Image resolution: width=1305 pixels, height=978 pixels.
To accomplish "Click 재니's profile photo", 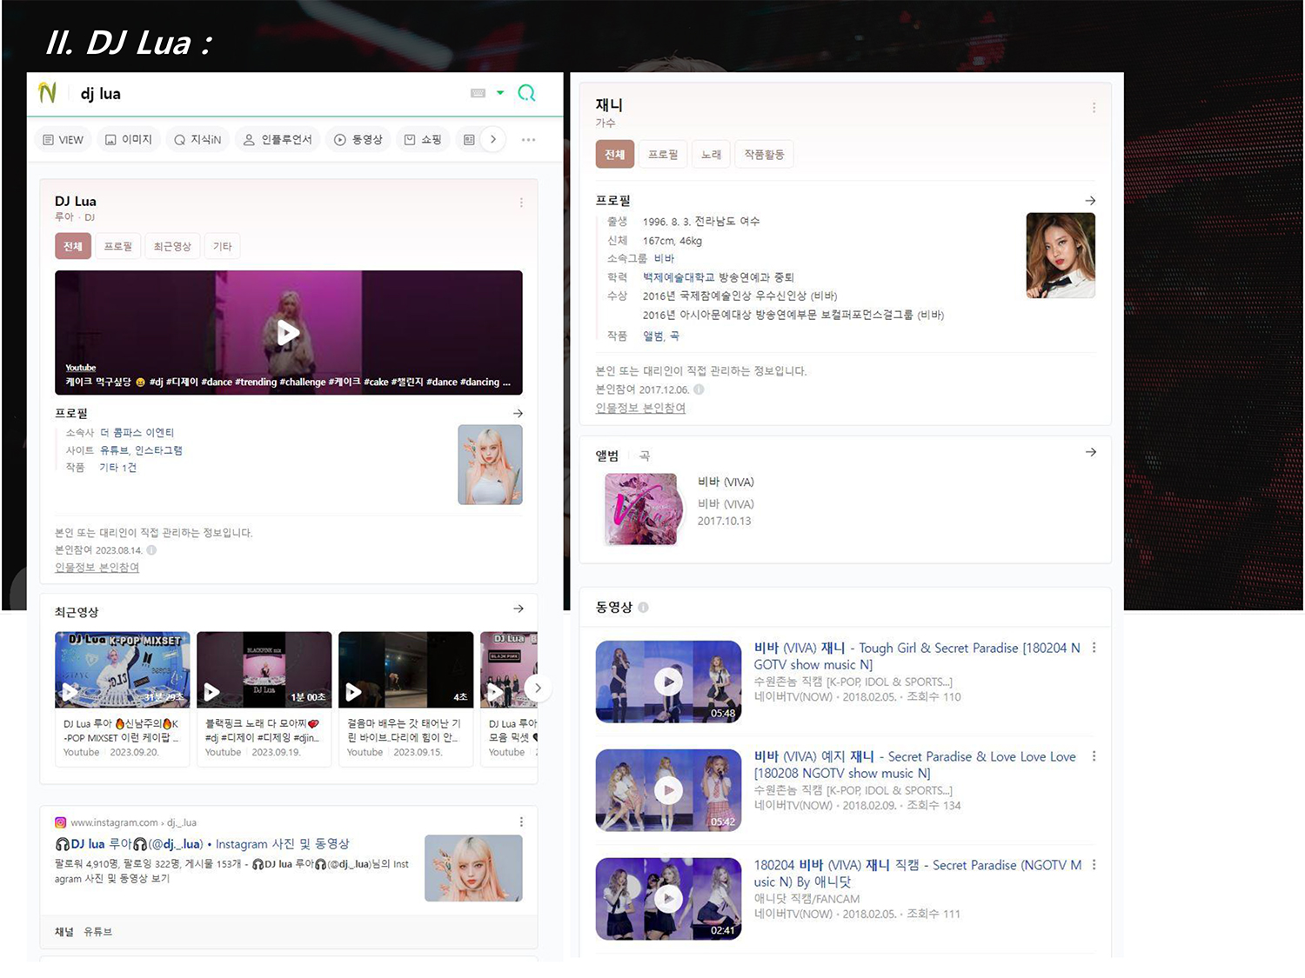I will [x=1061, y=256].
